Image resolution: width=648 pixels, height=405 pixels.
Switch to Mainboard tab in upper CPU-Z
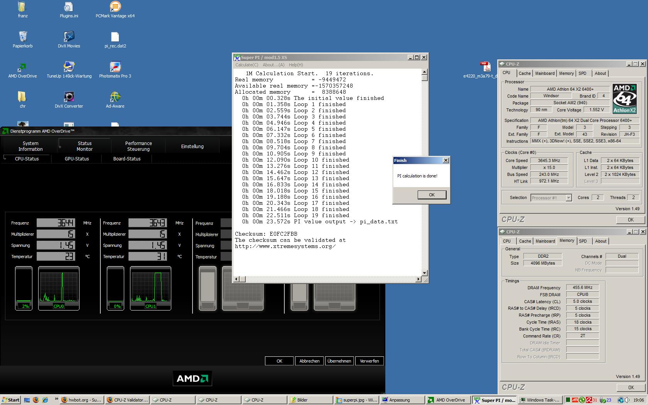545,73
